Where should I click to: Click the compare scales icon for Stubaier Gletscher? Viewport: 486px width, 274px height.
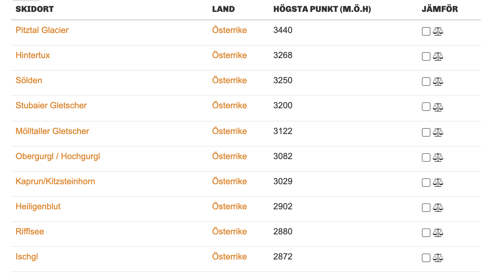(x=438, y=107)
